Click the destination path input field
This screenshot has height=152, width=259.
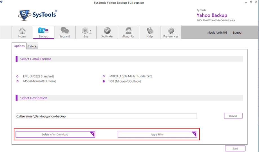point(106,116)
